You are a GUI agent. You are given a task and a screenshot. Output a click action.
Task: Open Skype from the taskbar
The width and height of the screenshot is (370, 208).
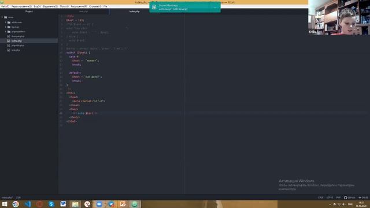51,204
